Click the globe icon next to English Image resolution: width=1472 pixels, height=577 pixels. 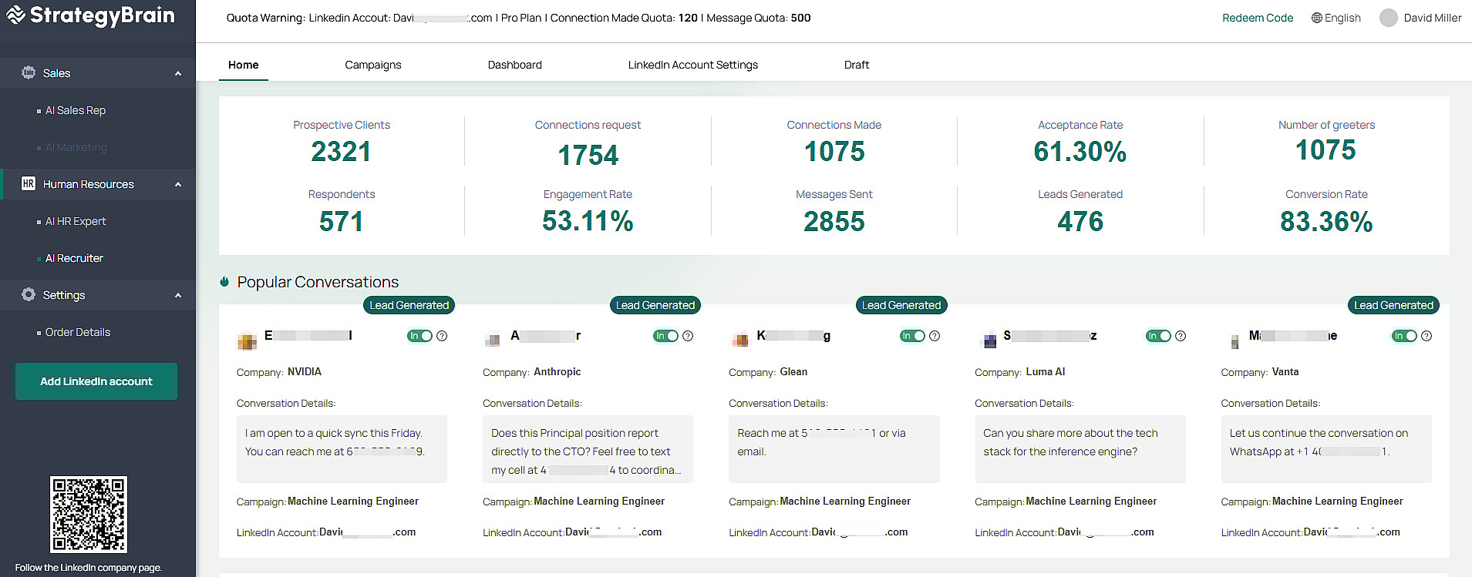coord(1316,18)
